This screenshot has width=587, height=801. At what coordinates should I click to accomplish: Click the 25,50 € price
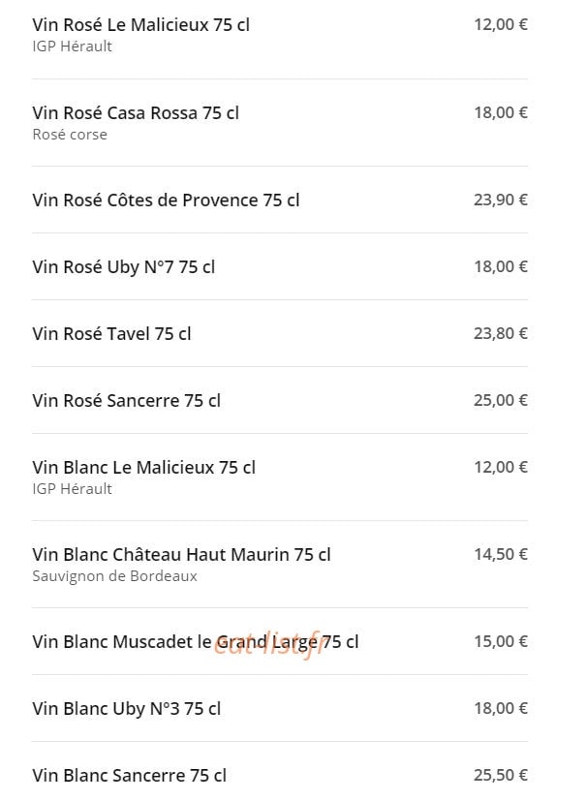click(x=501, y=775)
